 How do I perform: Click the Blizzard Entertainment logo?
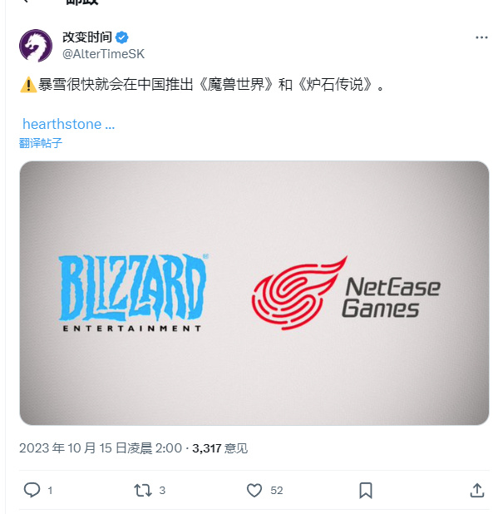pyautogui.click(x=133, y=293)
